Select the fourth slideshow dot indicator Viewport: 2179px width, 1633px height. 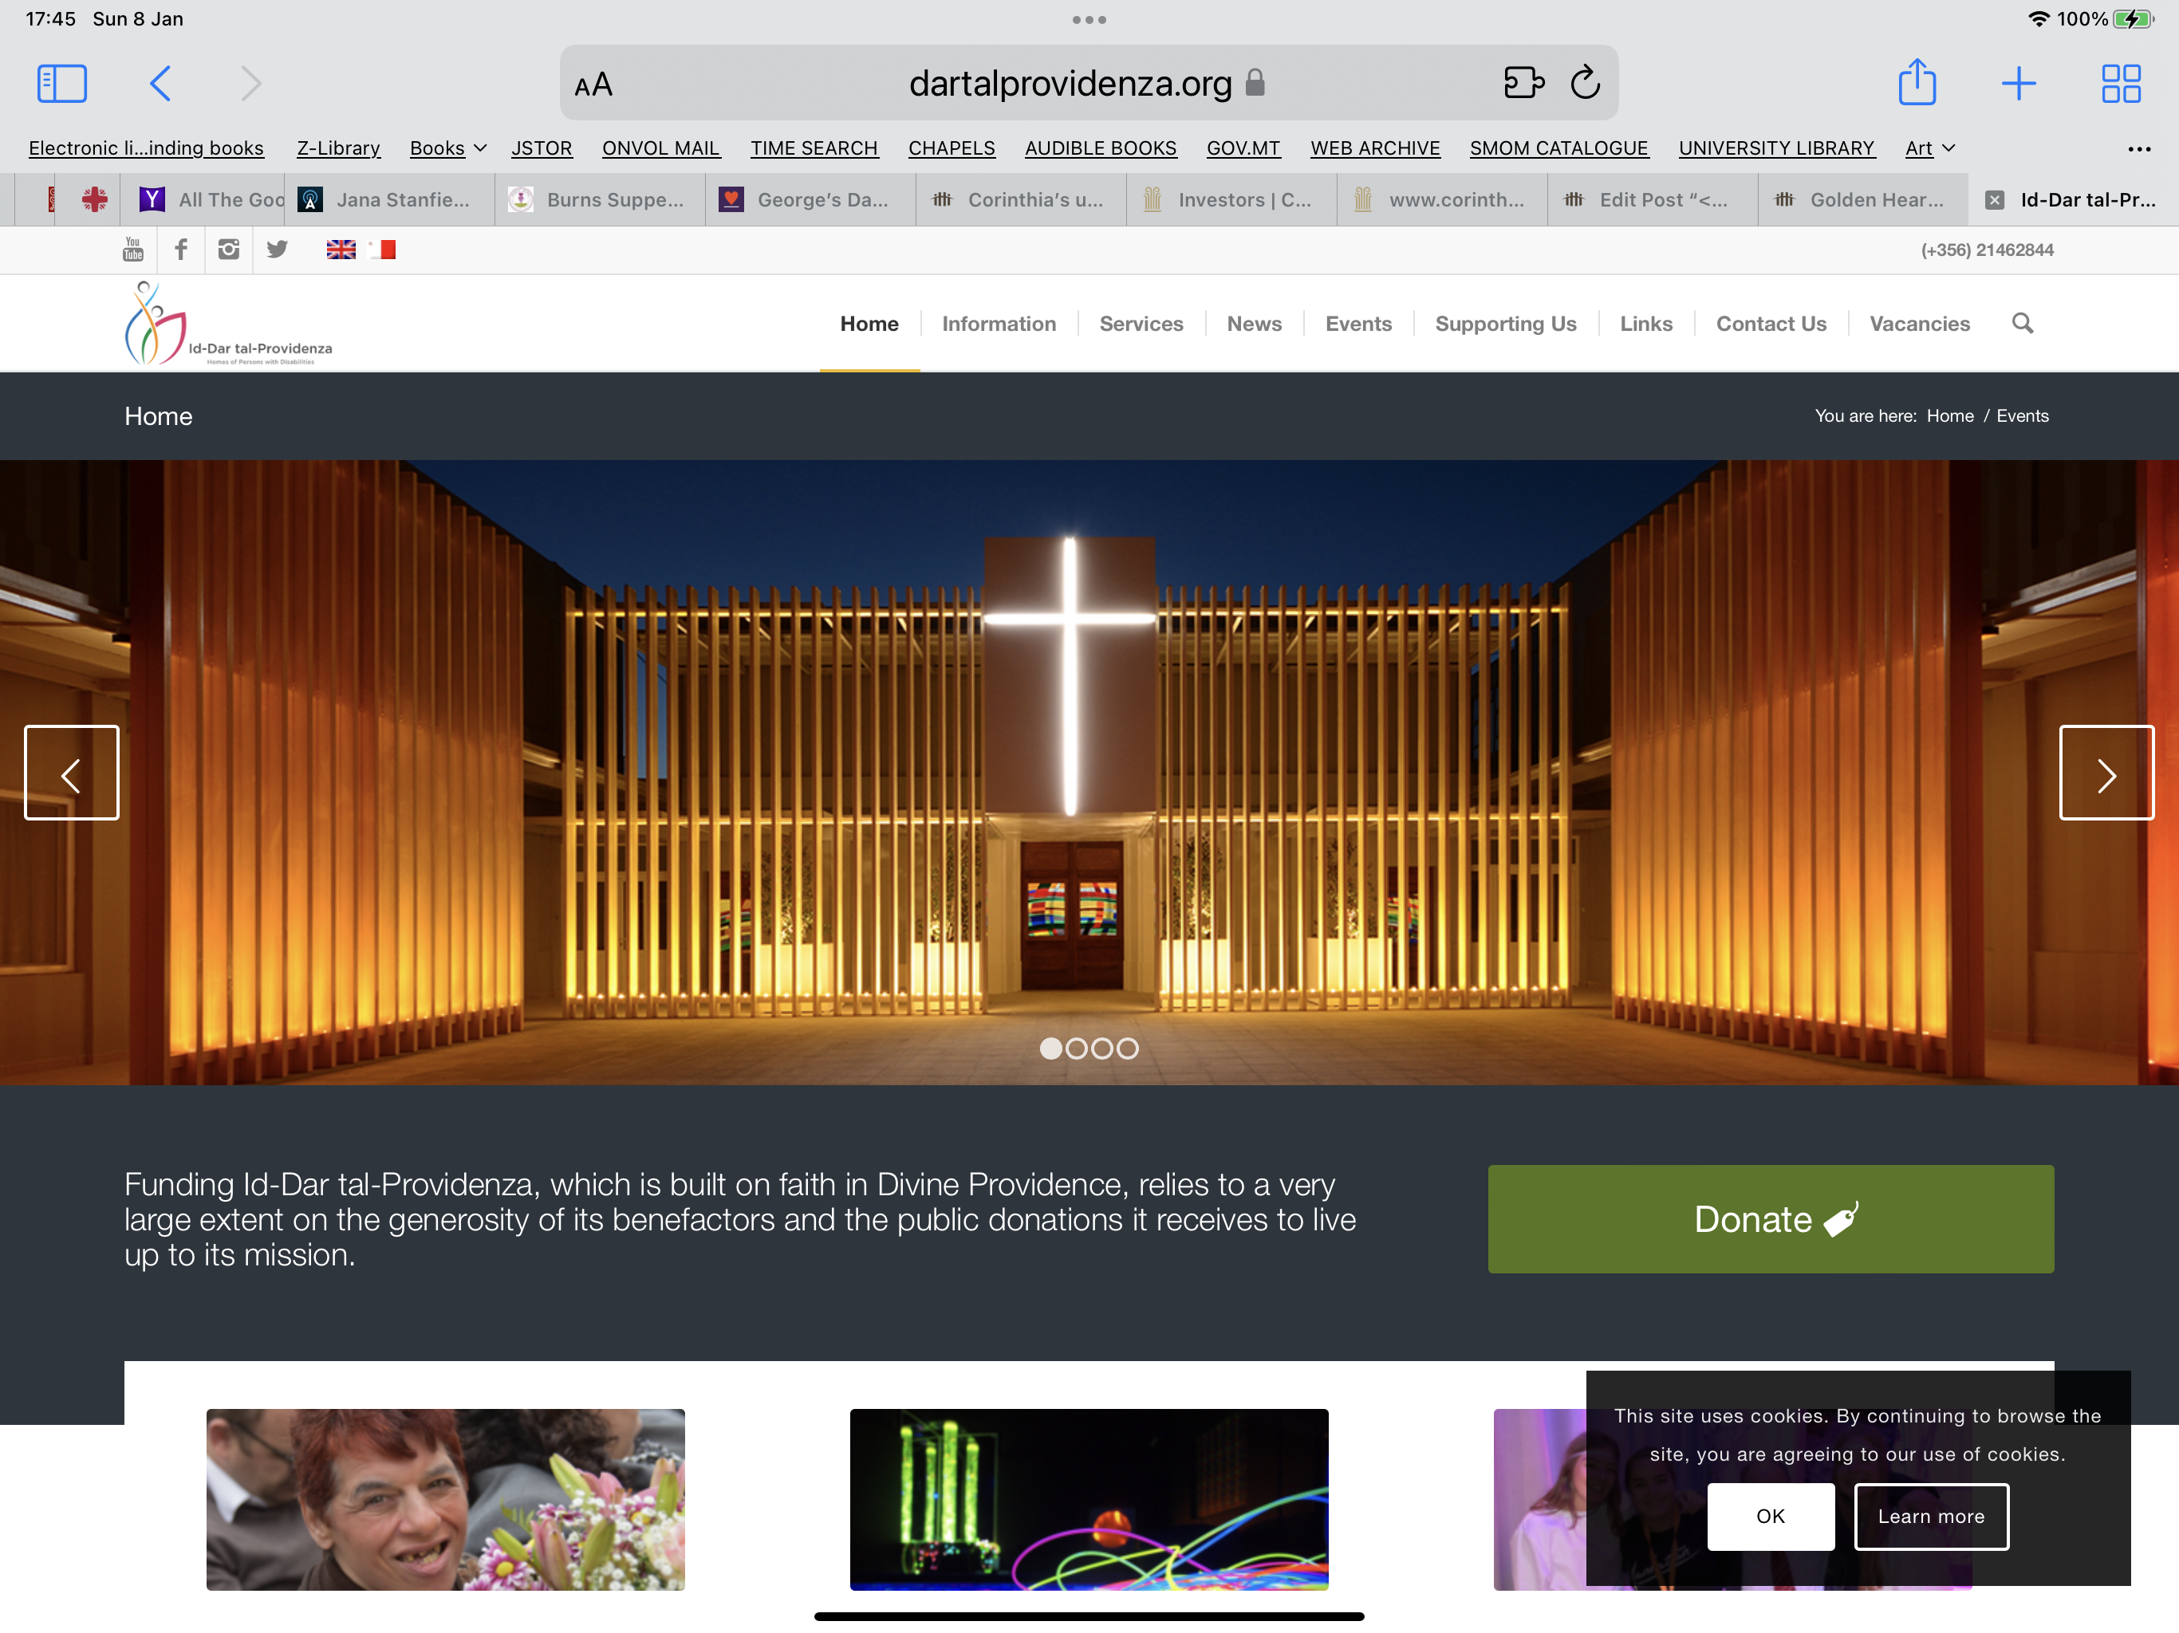coord(1127,1049)
